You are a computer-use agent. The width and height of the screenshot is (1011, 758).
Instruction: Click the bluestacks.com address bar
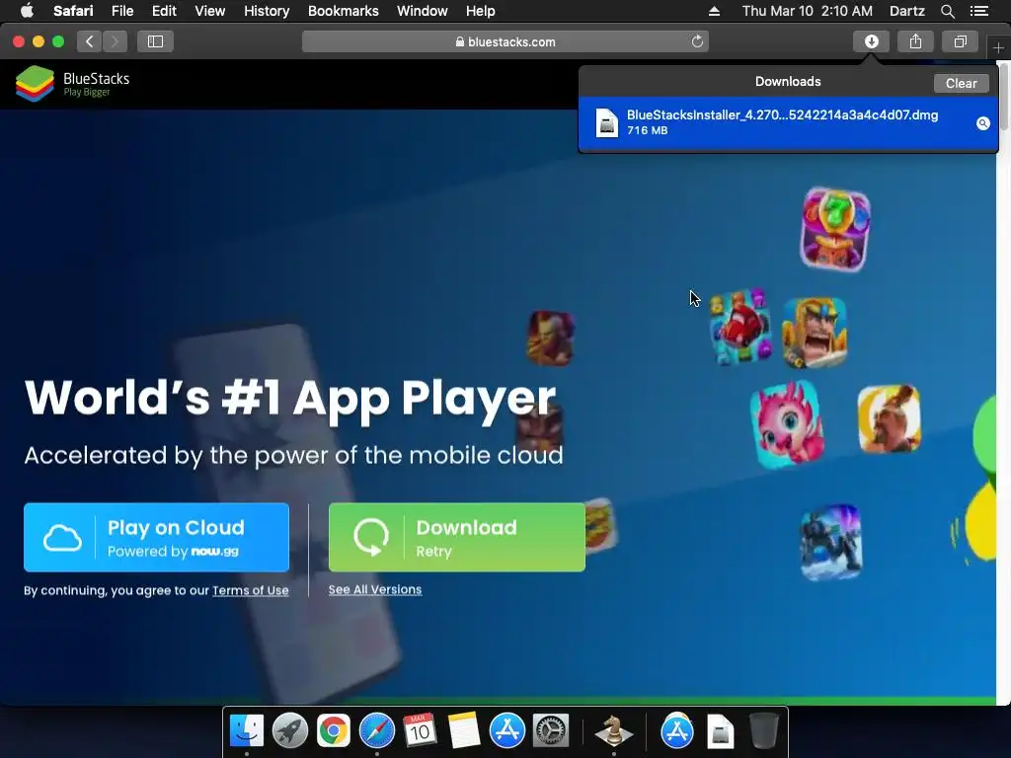point(505,41)
